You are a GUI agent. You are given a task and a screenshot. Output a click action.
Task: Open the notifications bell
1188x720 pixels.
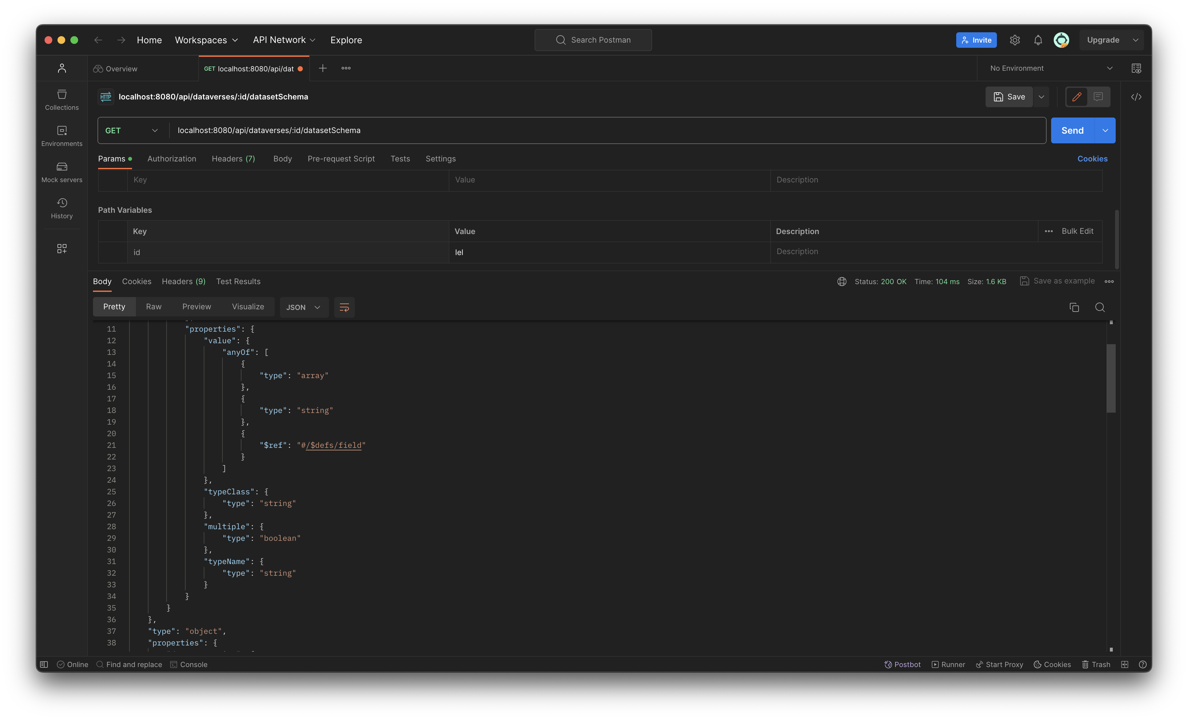coord(1038,40)
